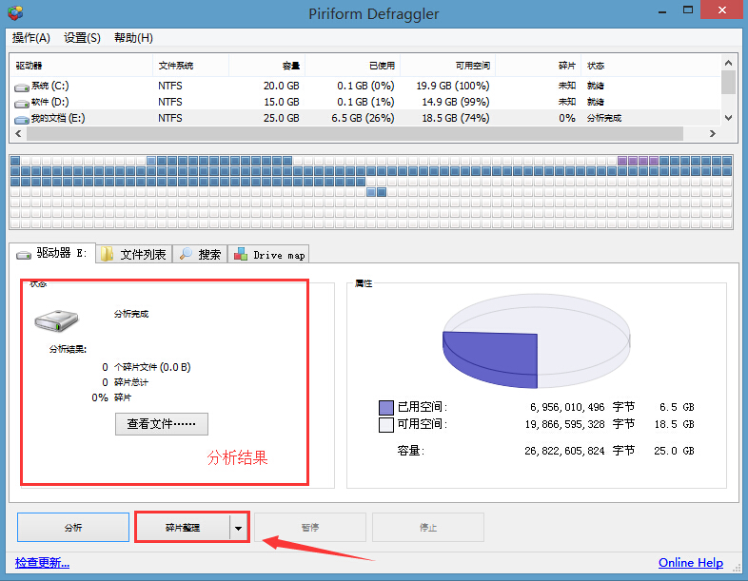The image size is (748, 581).
Task: Expand the 碎片整理 dropdown arrow
Action: pyautogui.click(x=238, y=527)
